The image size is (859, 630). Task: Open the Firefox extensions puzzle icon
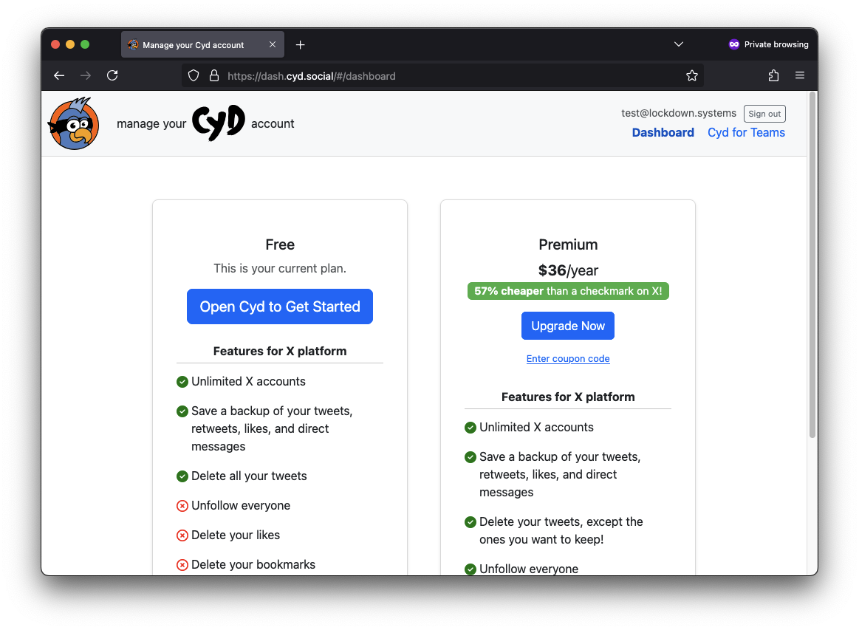click(x=773, y=75)
